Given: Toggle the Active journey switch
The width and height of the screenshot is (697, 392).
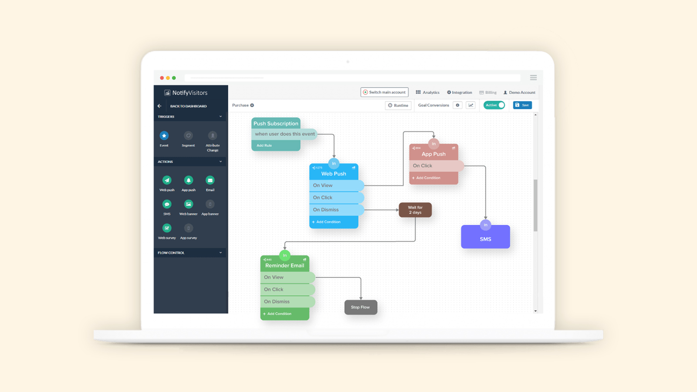Looking at the screenshot, I should coord(494,105).
